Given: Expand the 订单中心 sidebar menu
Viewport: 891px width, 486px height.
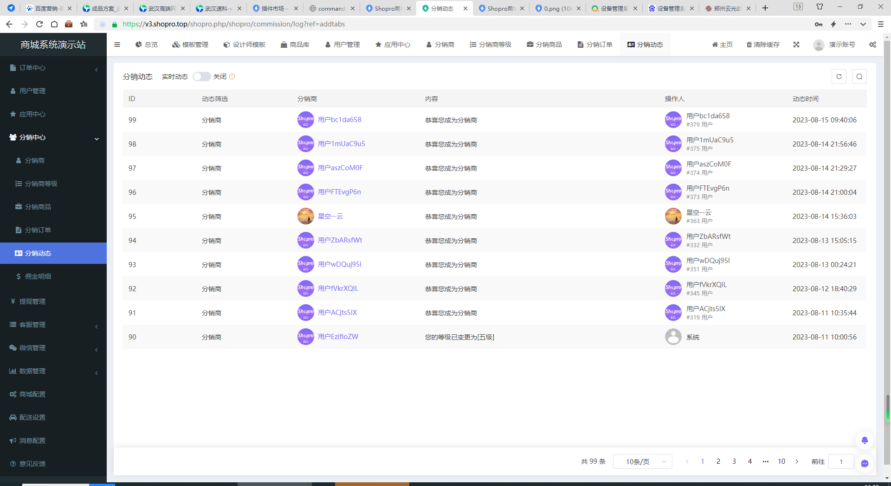Looking at the screenshot, I should click(53, 68).
